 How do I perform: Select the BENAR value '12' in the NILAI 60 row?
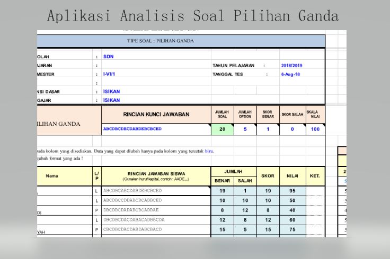223,220
